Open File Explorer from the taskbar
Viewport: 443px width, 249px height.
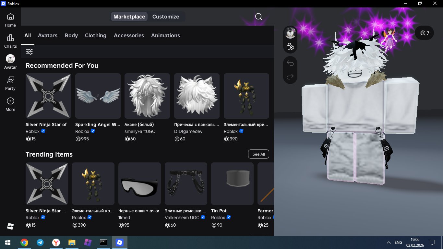[x=72, y=243]
